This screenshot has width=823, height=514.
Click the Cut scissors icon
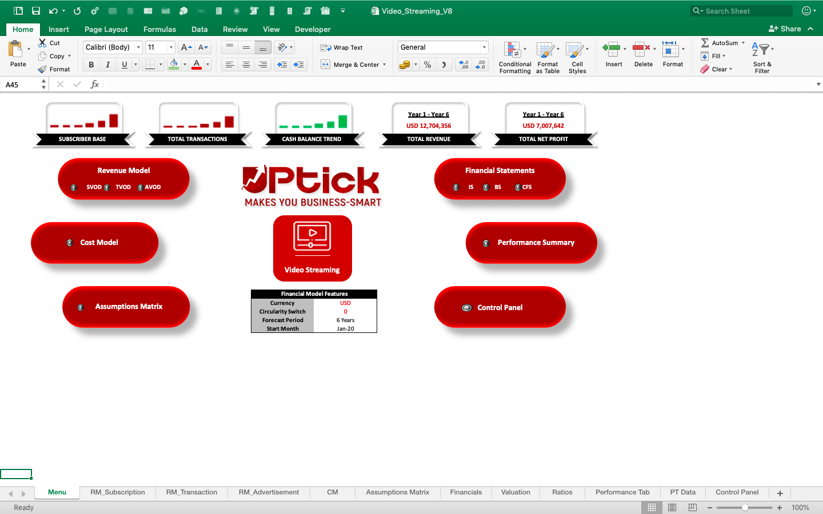42,43
